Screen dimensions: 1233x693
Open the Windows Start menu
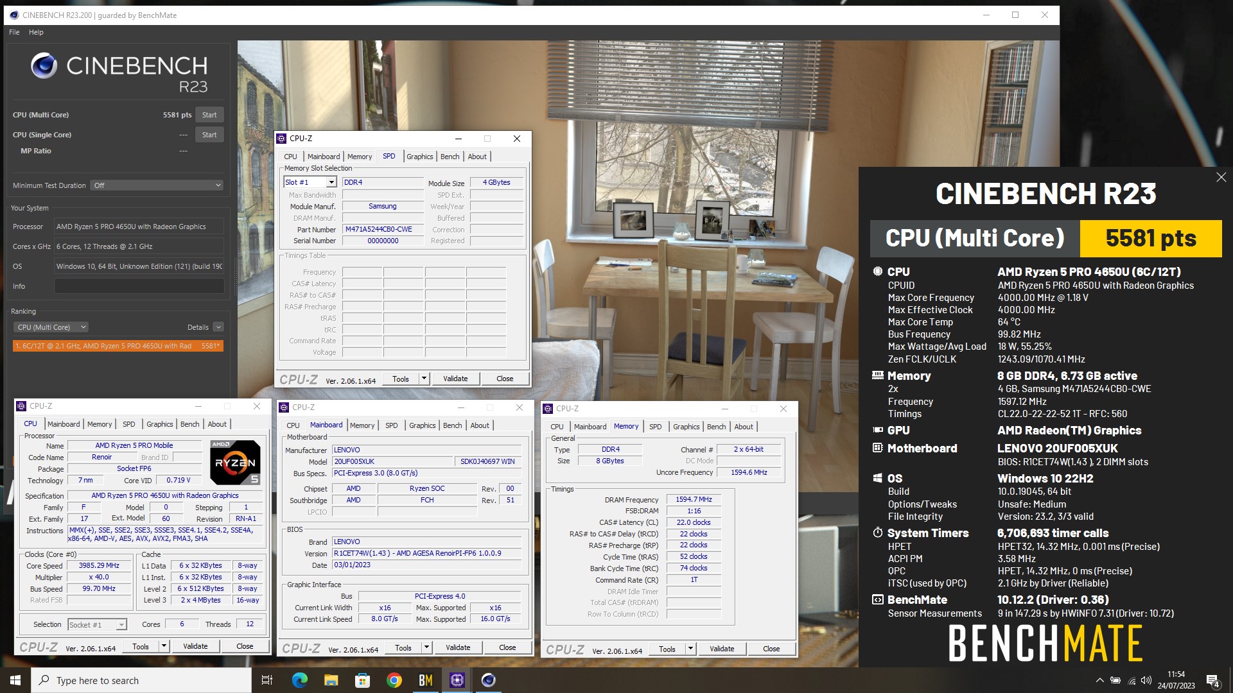(15, 680)
